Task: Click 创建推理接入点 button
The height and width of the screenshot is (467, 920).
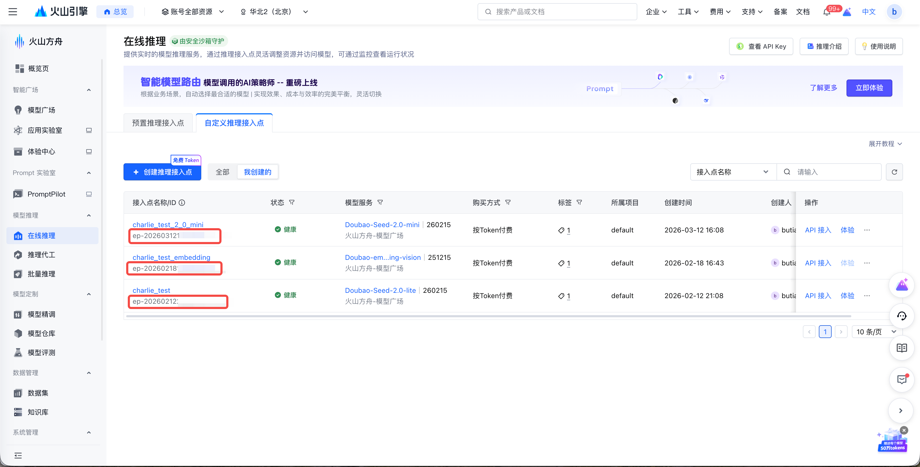Action: click(x=162, y=172)
